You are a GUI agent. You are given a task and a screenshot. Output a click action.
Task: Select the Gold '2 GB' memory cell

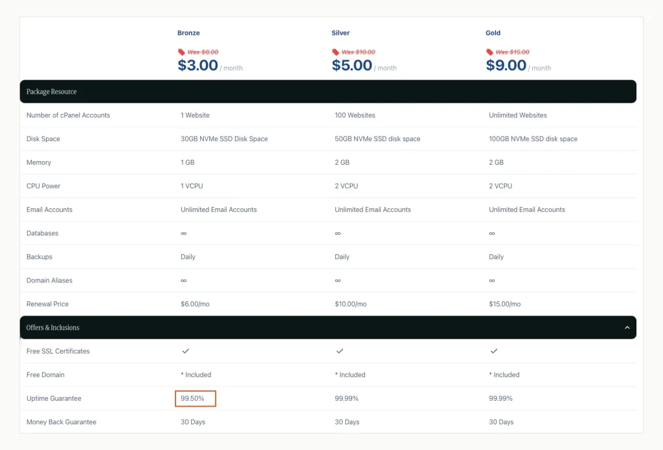(496, 162)
